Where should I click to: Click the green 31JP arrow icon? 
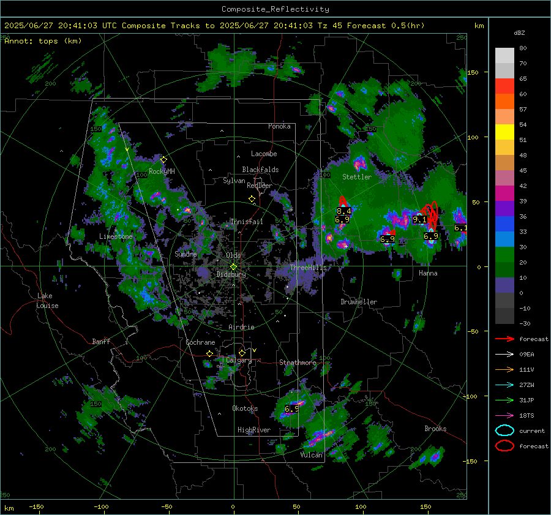(504, 400)
